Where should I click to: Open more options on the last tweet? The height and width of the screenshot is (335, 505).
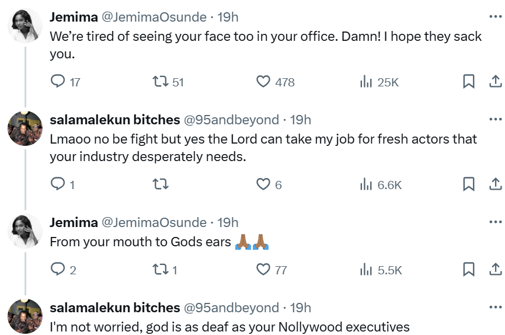pyautogui.click(x=495, y=307)
